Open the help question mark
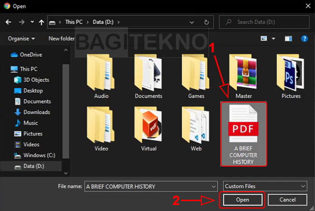 tap(304, 38)
